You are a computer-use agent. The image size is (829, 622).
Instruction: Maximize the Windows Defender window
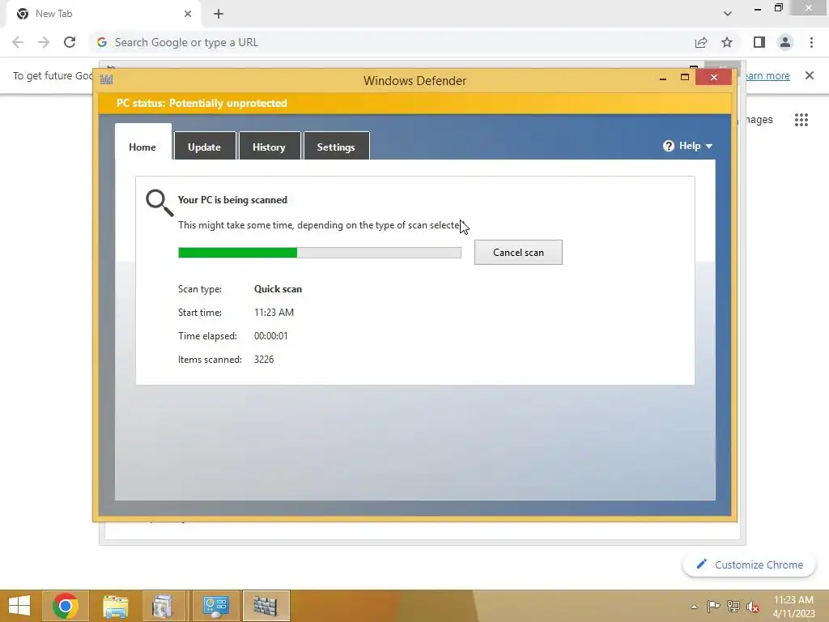pyautogui.click(x=685, y=77)
